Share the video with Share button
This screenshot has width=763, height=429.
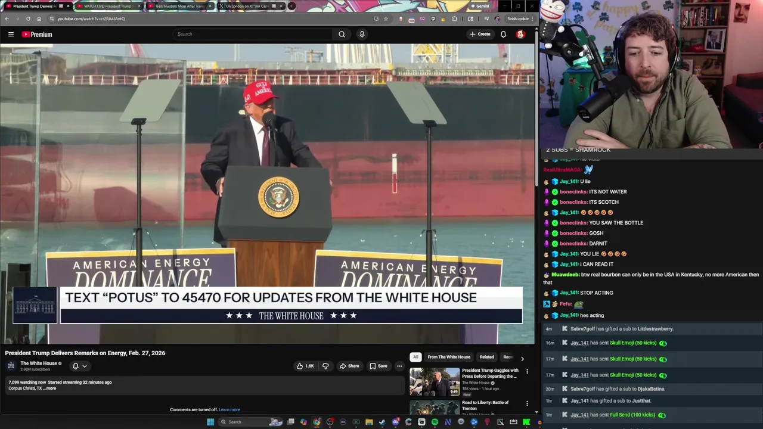pyautogui.click(x=349, y=366)
